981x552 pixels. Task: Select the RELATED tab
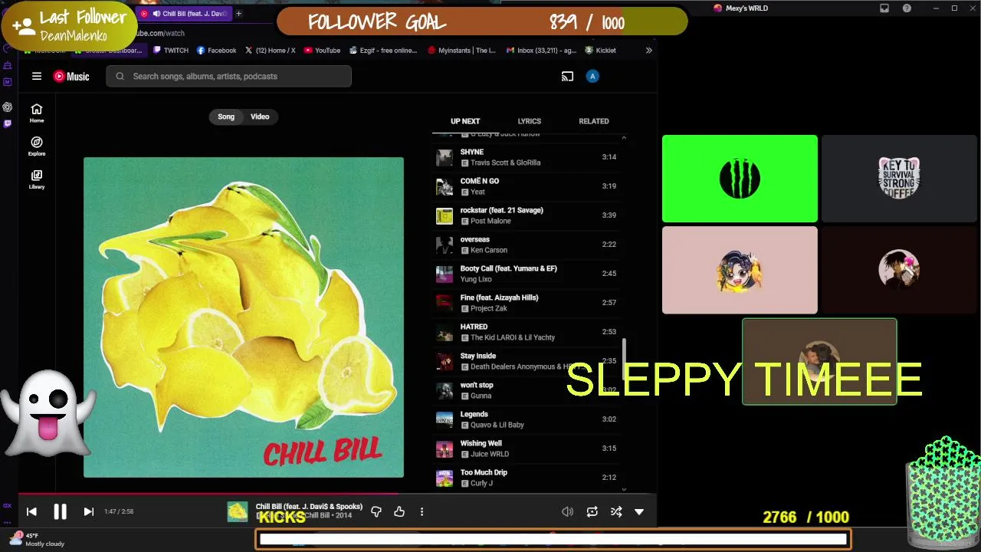(x=594, y=121)
